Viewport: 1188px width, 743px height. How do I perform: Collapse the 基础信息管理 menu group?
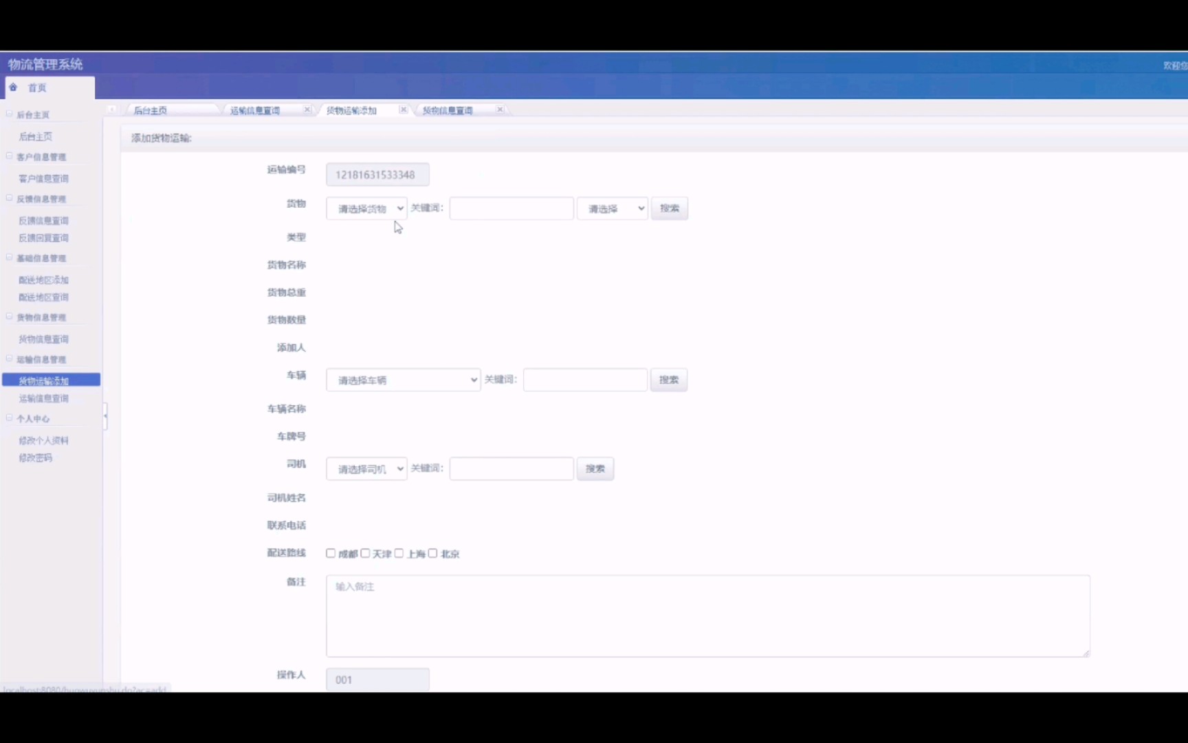coord(9,257)
